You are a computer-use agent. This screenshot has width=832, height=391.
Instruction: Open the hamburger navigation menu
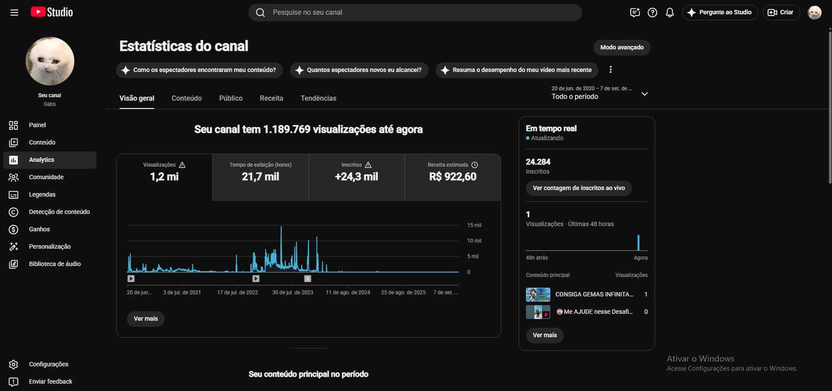tap(14, 12)
